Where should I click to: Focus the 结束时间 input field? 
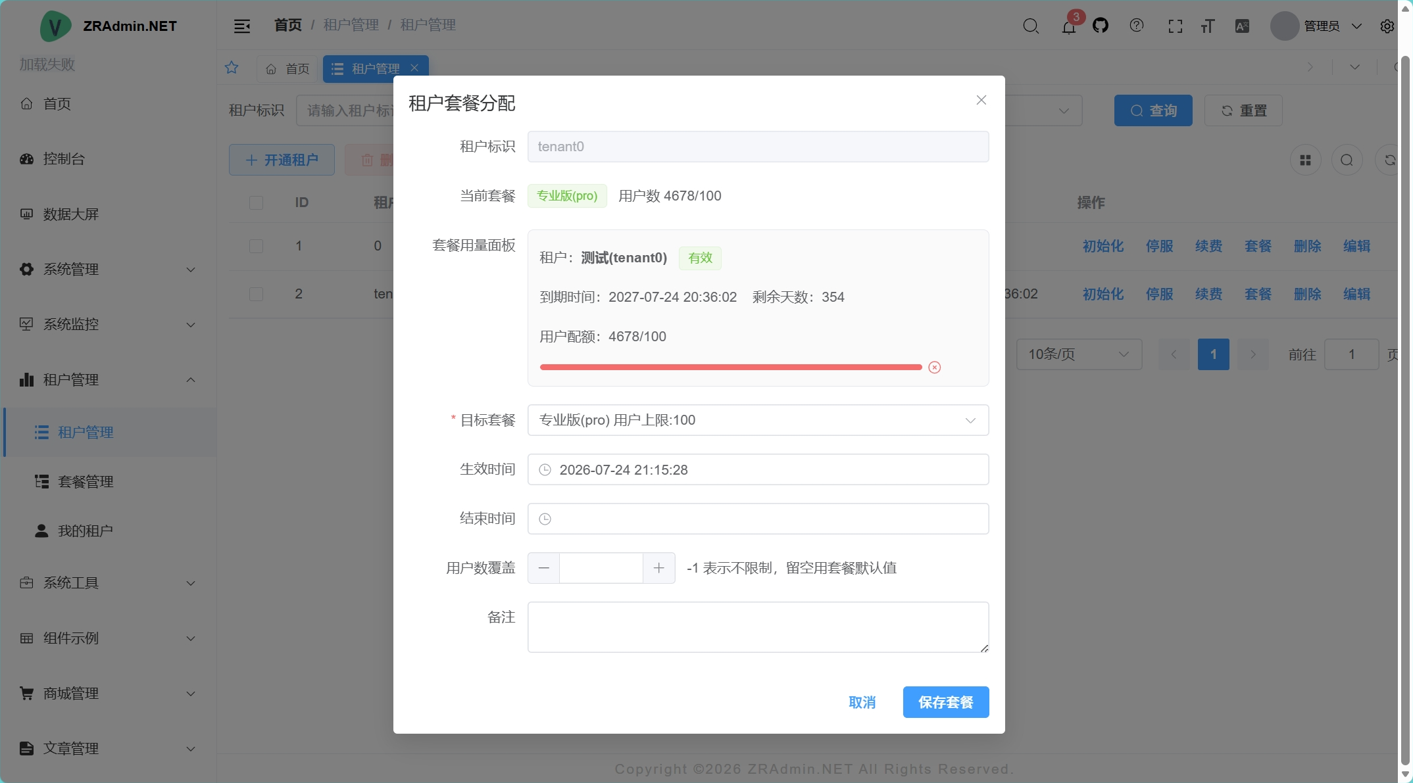[758, 519]
